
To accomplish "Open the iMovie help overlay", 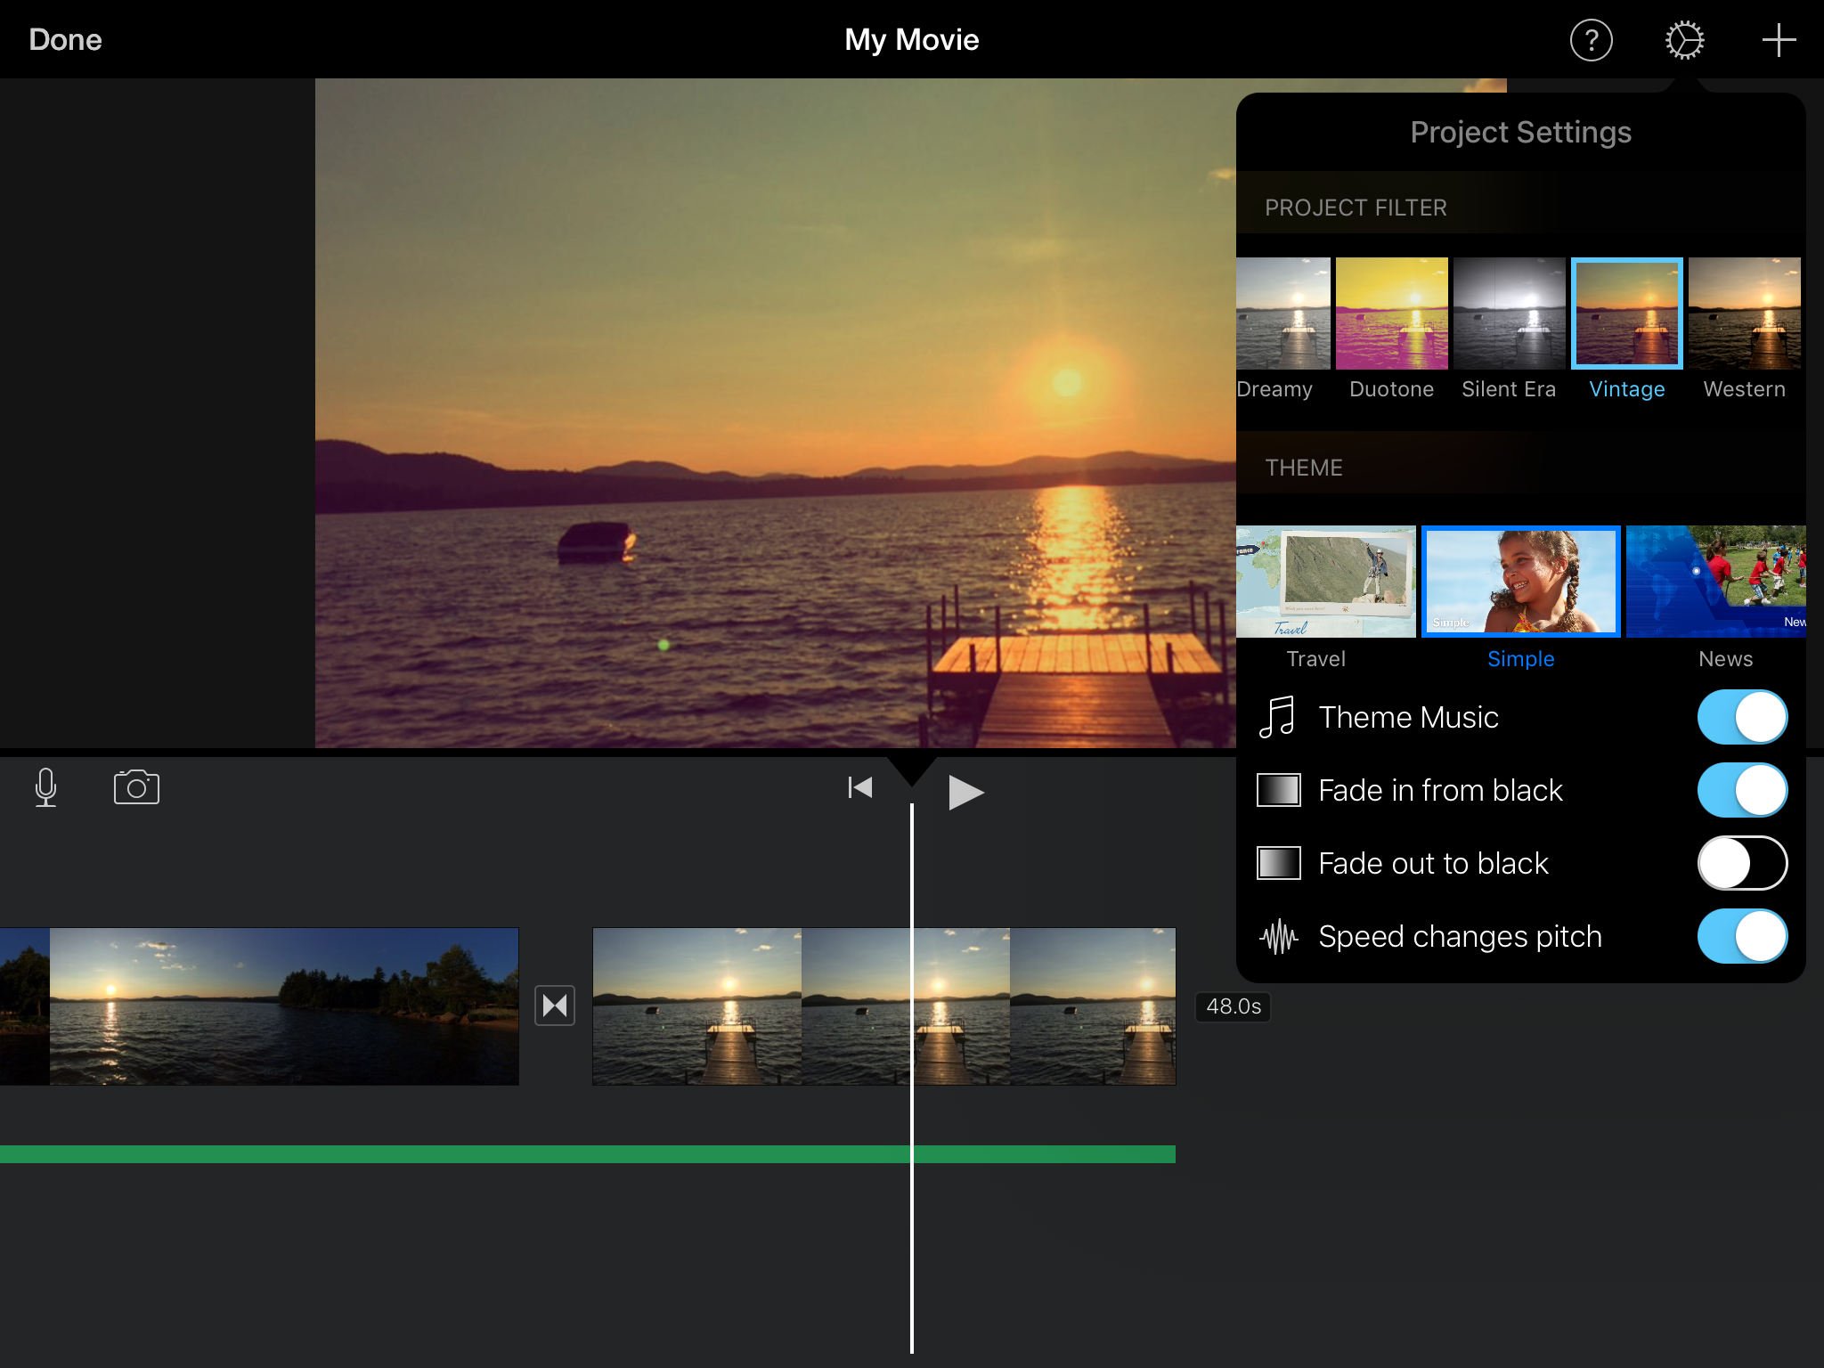I will click(1592, 39).
